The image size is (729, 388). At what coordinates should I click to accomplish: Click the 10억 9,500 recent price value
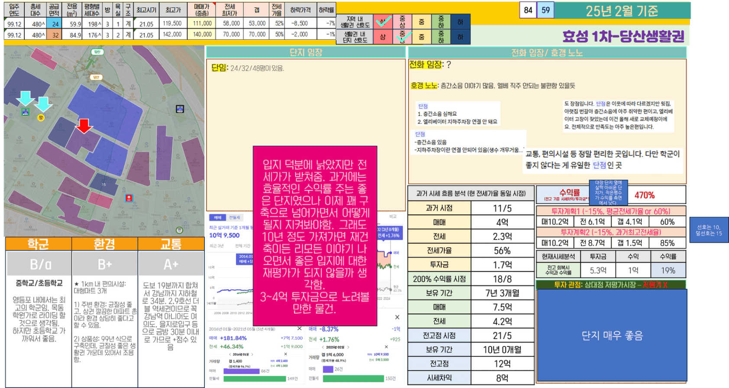pos(224,235)
